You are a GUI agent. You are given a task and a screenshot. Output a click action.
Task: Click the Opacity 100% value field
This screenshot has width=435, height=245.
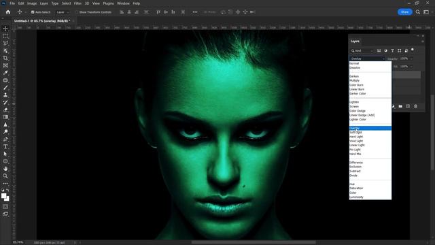pyautogui.click(x=404, y=59)
